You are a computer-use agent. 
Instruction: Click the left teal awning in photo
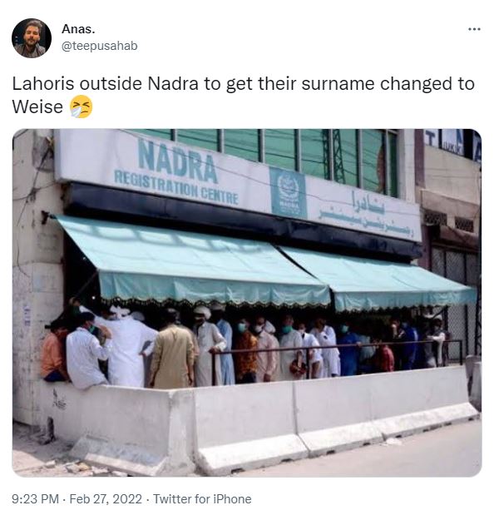[x=192, y=260]
